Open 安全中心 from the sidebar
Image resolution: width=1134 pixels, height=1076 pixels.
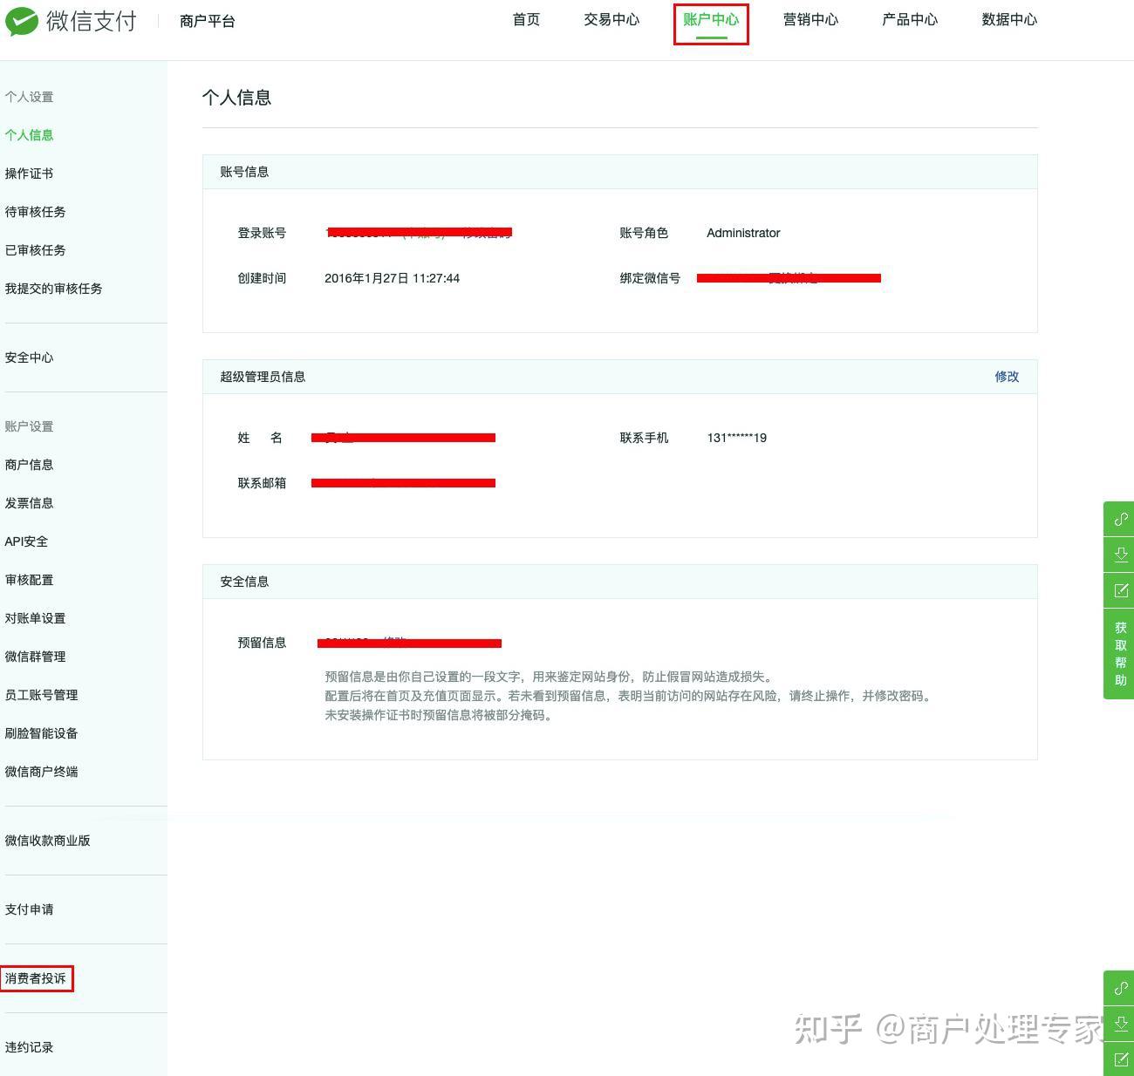[29, 358]
